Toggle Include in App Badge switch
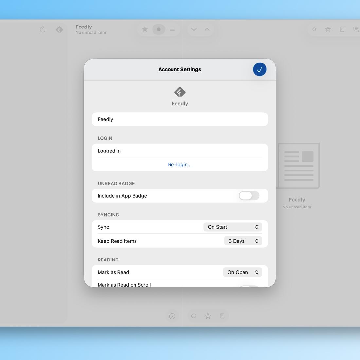The height and width of the screenshot is (360, 360). (249, 196)
